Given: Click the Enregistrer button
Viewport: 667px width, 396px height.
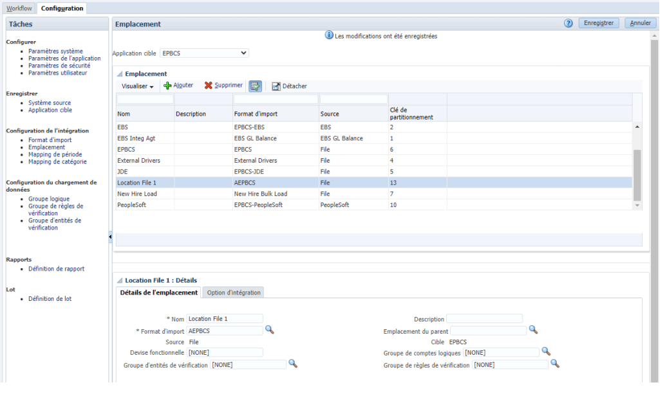Looking at the screenshot, I should (599, 23).
